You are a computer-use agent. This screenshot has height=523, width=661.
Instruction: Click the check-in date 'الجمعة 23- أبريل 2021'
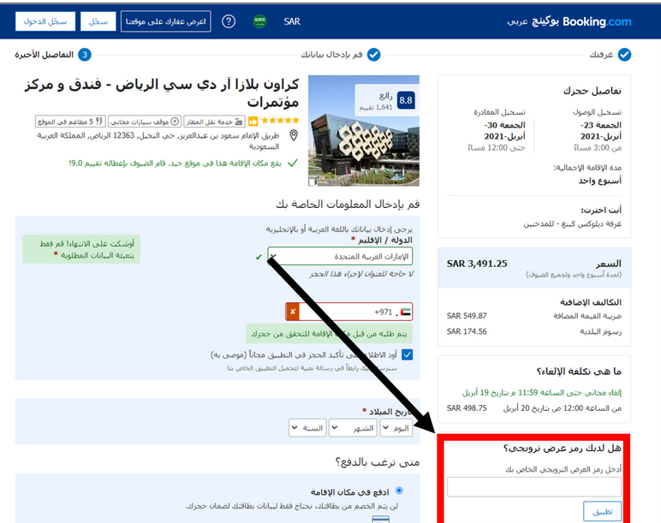pyautogui.click(x=600, y=131)
